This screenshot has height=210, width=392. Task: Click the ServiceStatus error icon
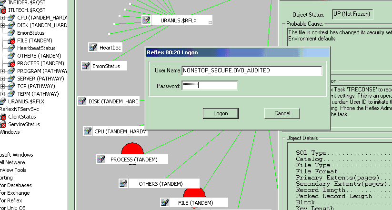click(3, 124)
